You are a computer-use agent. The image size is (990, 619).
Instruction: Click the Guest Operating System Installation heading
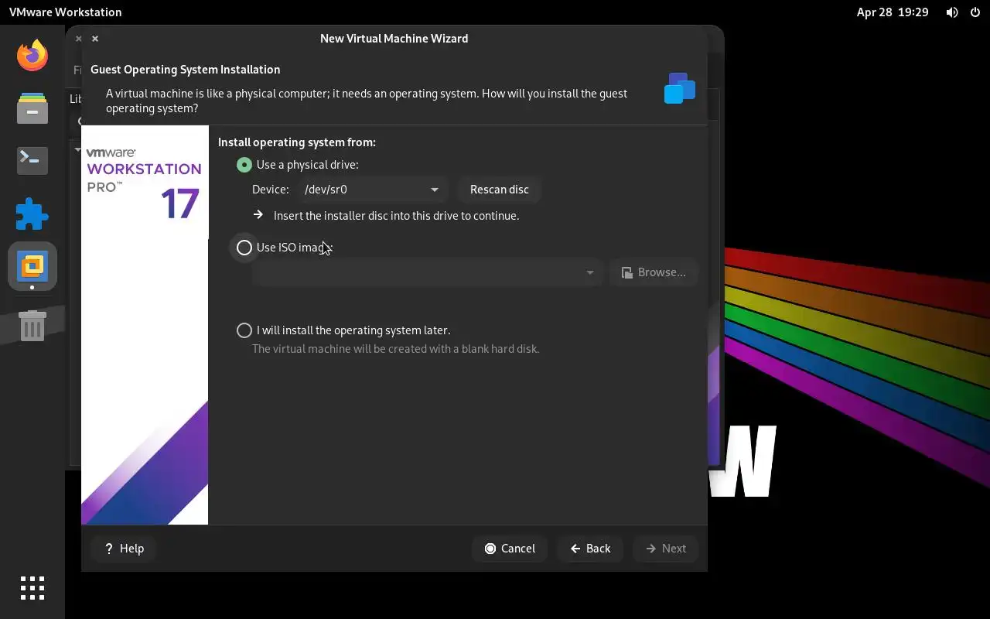point(185,70)
